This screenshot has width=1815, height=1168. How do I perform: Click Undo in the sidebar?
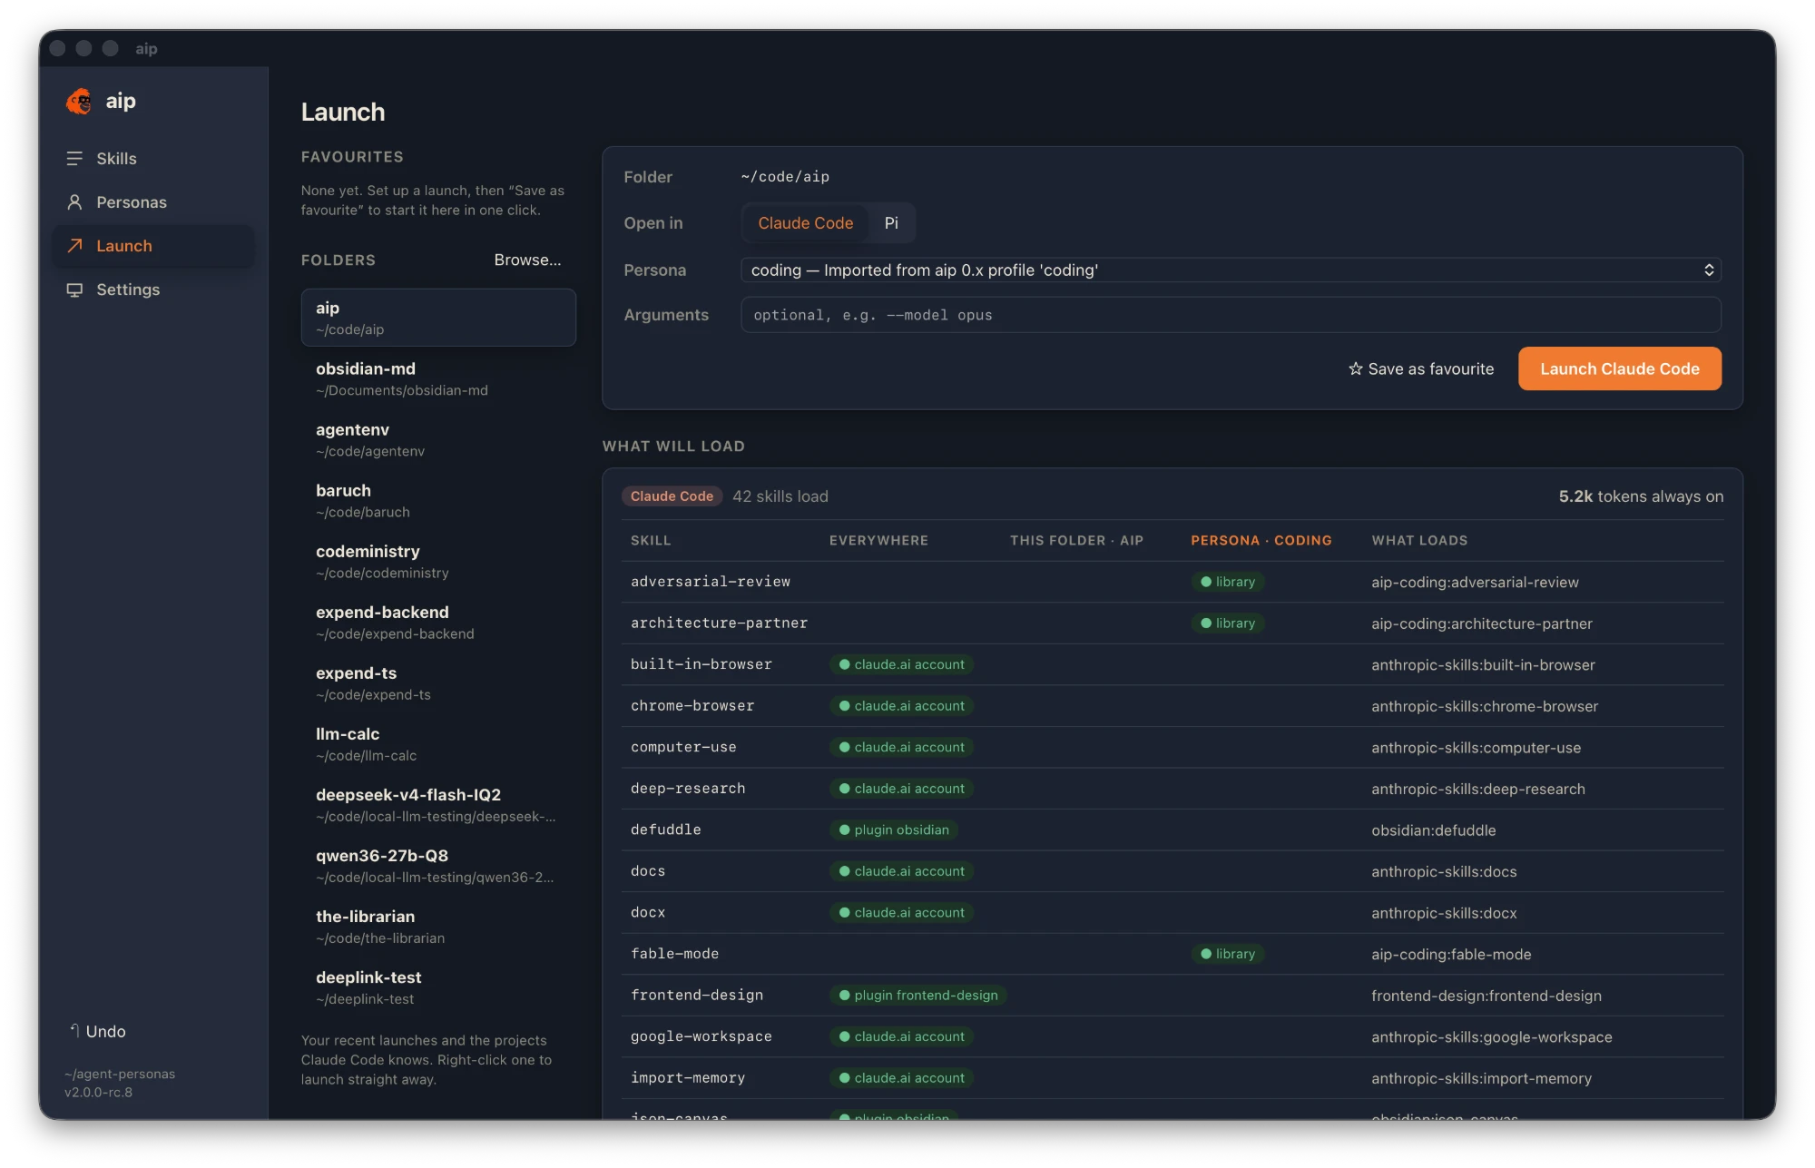click(98, 1031)
